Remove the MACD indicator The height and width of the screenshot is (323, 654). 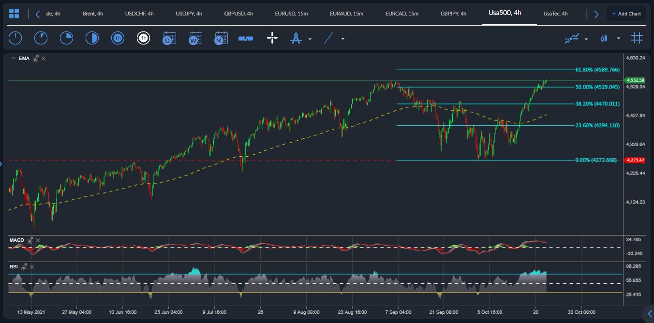pos(38,240)
